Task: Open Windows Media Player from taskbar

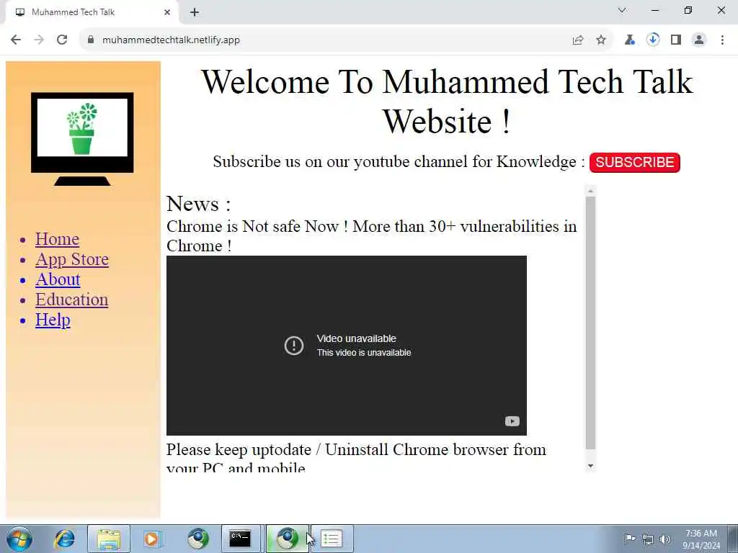Action: [152, 539]
